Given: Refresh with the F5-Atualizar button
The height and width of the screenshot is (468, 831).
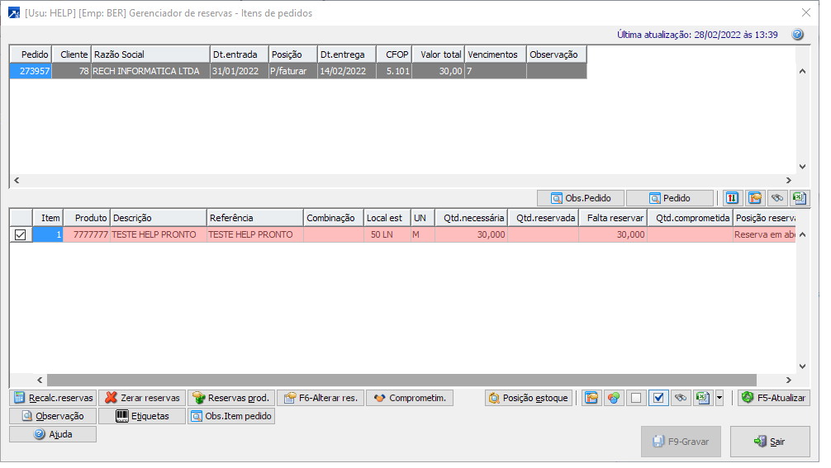Looking at the screenshot, I should [774, 398].
